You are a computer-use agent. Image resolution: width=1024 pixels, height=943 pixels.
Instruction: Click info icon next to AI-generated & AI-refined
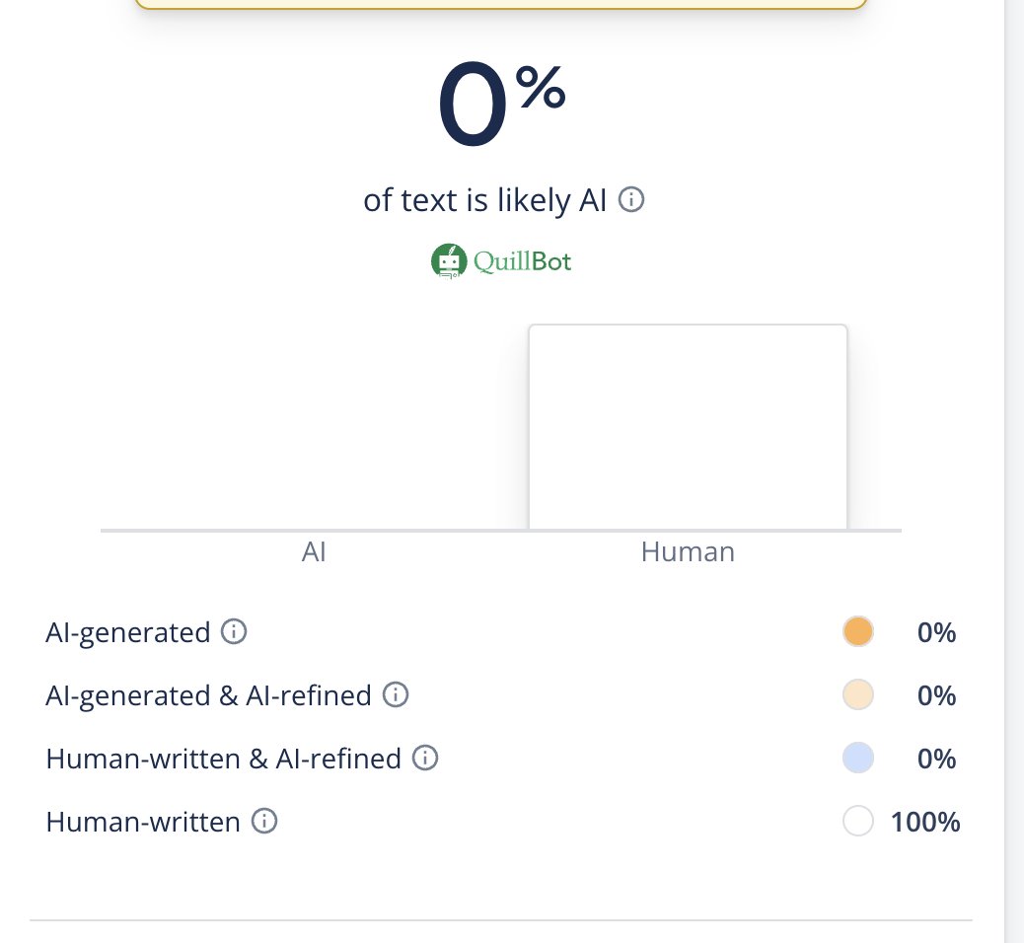coord(395,695)
